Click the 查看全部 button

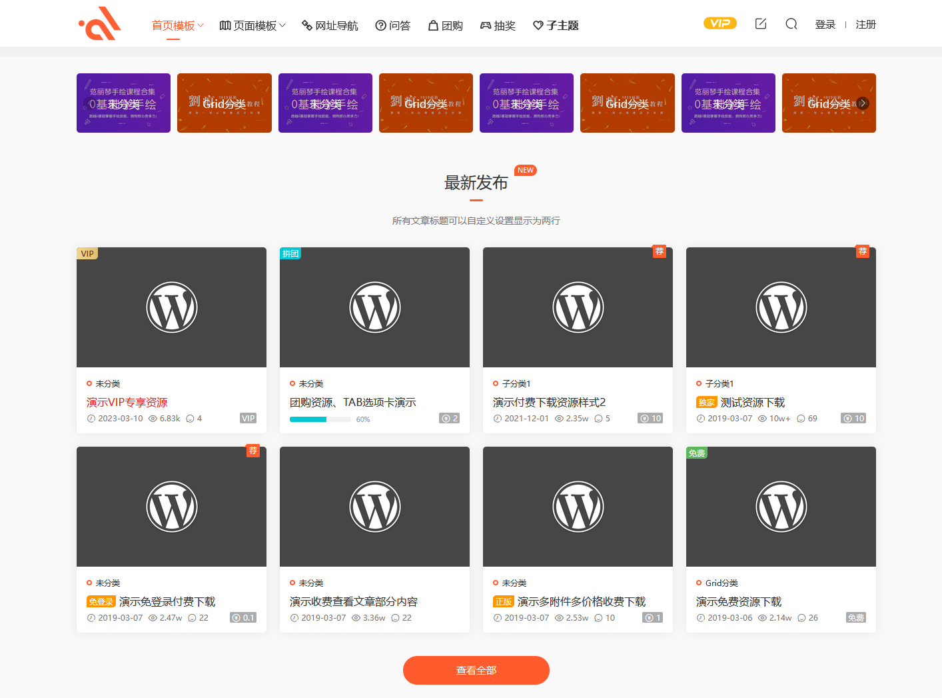(476, 670)
